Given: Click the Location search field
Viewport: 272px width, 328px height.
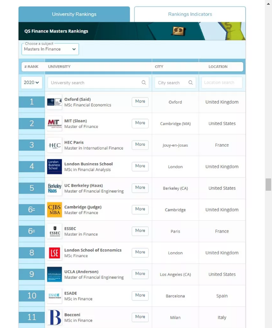Looking at the screenshot, I should [x=222, y=83].
